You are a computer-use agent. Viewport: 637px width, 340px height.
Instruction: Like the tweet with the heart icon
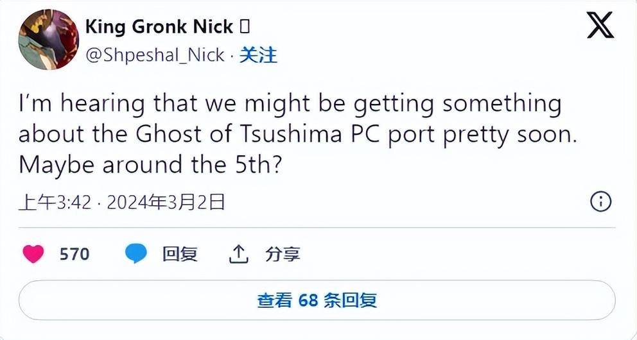pyautogui.click(x=33, y=255)
